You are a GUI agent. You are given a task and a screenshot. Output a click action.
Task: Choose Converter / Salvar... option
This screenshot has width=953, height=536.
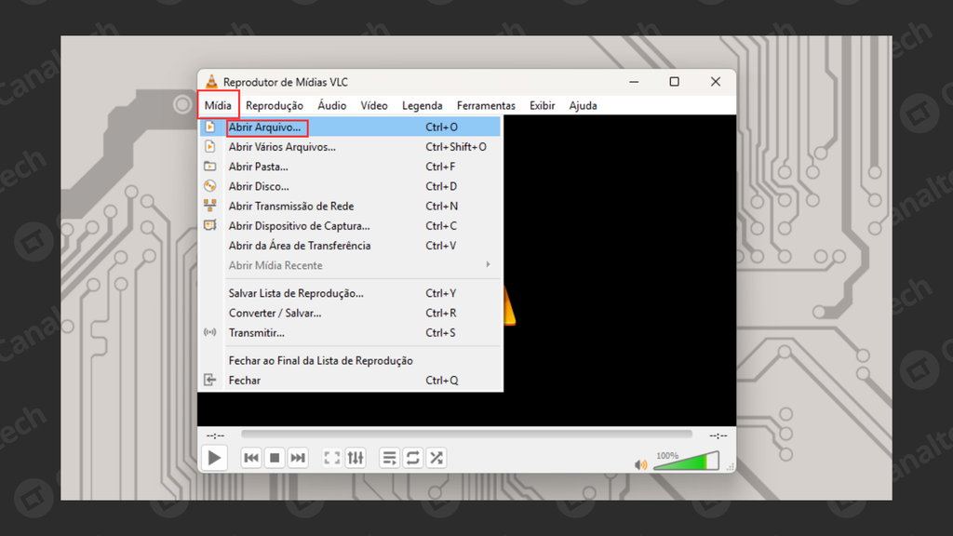(275, 314)
